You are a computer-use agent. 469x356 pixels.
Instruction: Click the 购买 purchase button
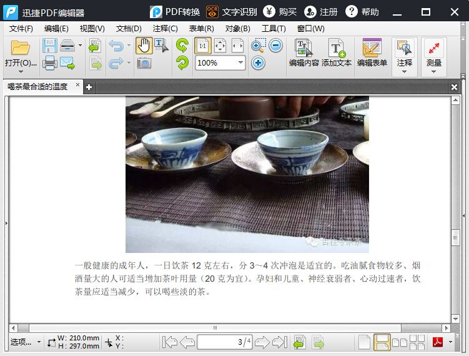point(280,12)
